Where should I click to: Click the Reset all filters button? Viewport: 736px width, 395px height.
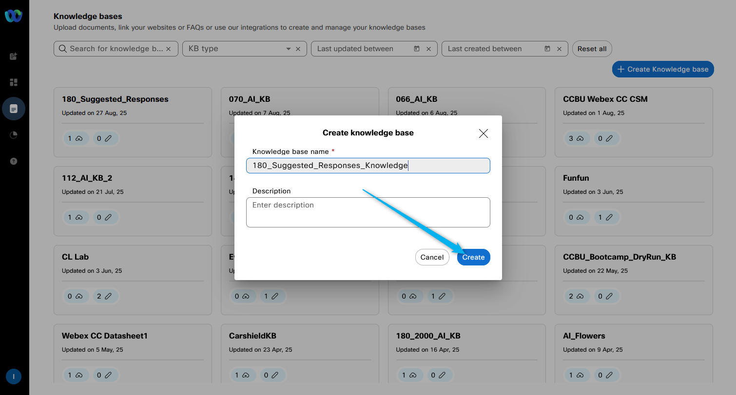(592, 49)
